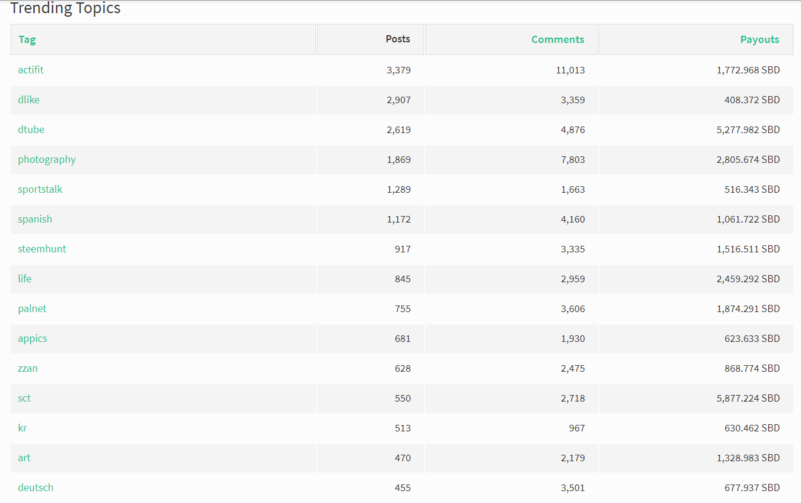Select payout 5,877.224 SBD
Viewport: 801px width, 503px height.
748,398
